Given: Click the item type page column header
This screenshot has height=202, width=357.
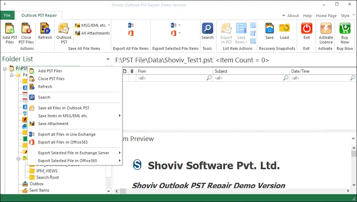Looking at the screenshot, I should point(125,71).
